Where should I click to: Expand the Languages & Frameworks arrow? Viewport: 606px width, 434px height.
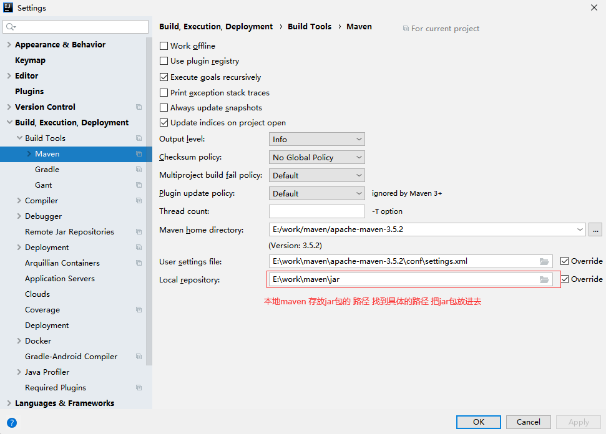pyautogui.click(x=9, y=403)
